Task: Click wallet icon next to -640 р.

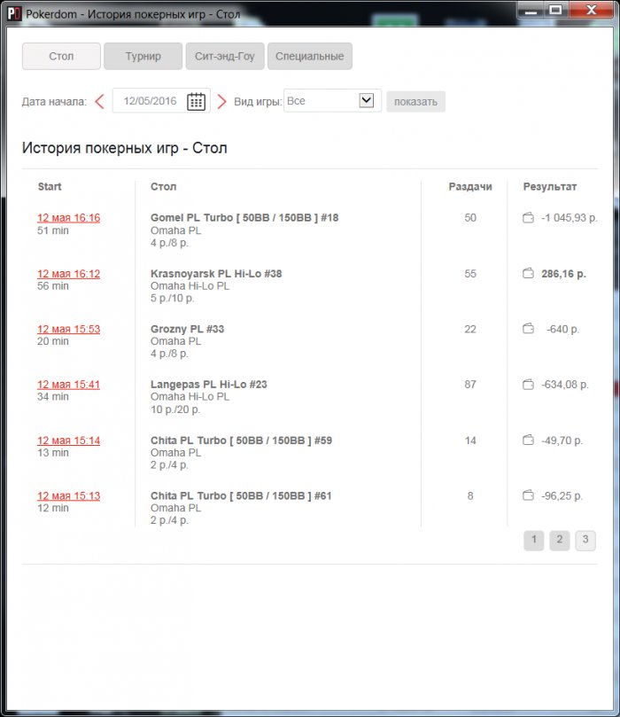Action: click(x=528, y=329)
